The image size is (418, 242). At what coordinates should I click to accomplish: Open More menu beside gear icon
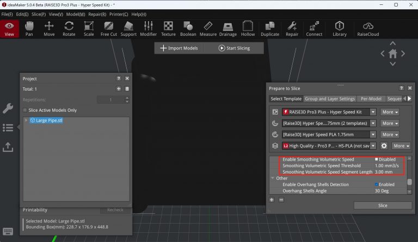tap(401, 145)
